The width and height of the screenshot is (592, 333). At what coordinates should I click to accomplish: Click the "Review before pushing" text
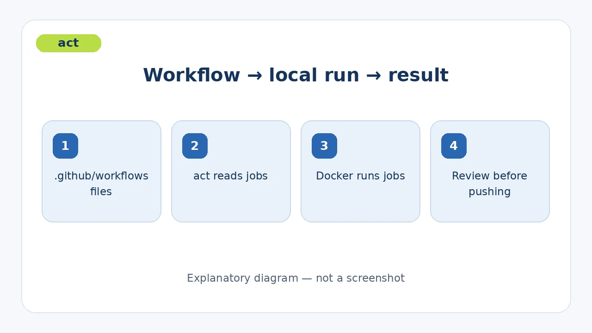(x=489, y=184)
